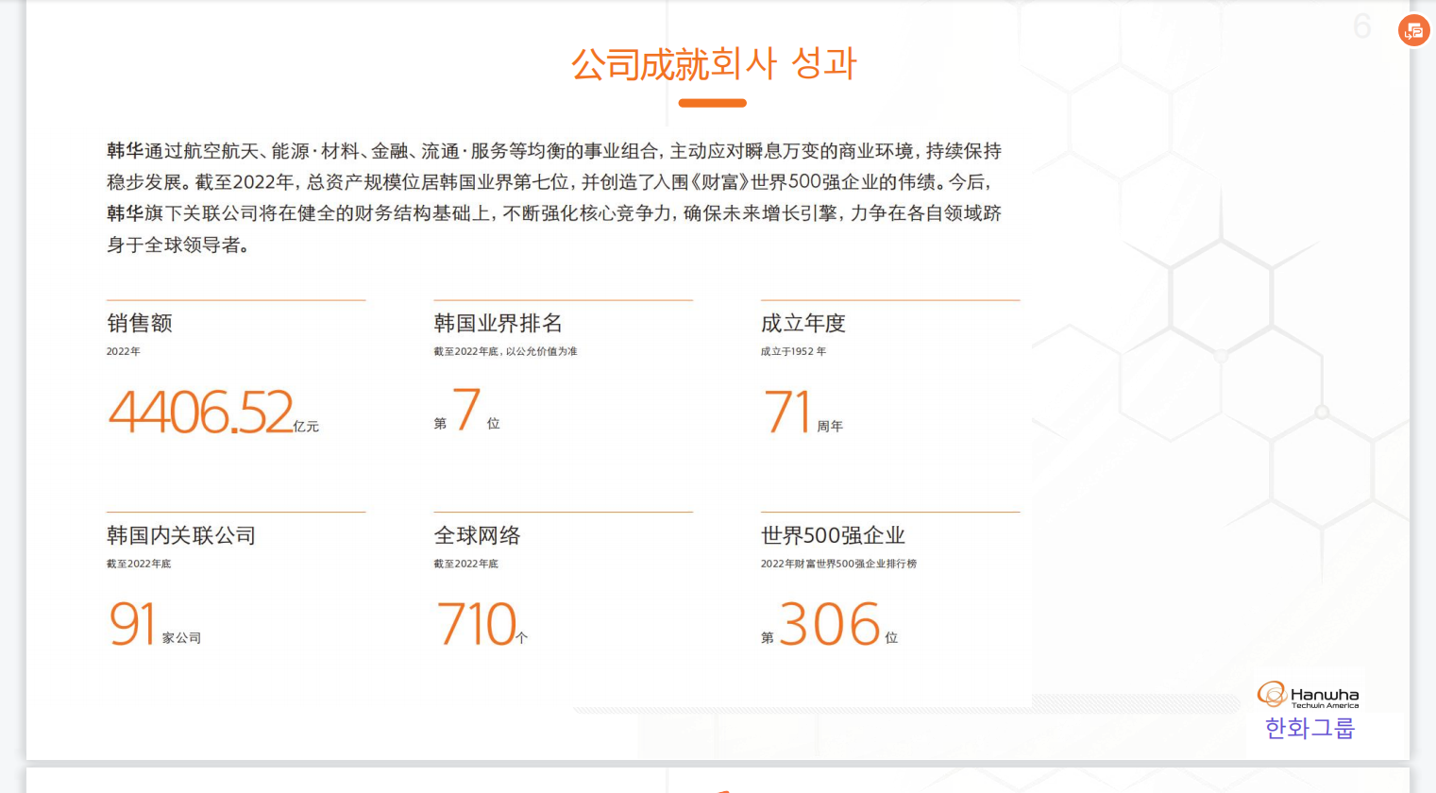The image size is (1436, 793).
Task: Click the 韩国内关联公司 heading
Action: coord(181,536)
